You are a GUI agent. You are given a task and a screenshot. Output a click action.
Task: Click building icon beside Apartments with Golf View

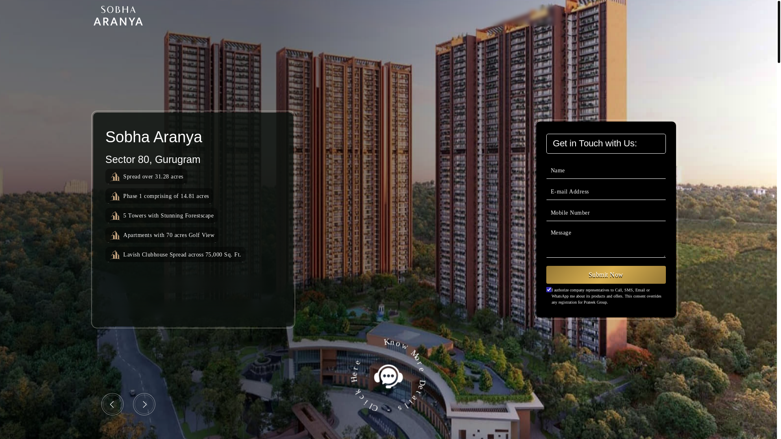(x=116, y=235)
